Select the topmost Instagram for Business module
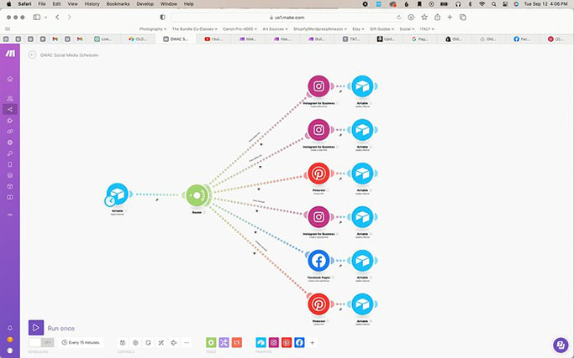The width and height of the screenshot is (574, 358). tap(319, 86)
